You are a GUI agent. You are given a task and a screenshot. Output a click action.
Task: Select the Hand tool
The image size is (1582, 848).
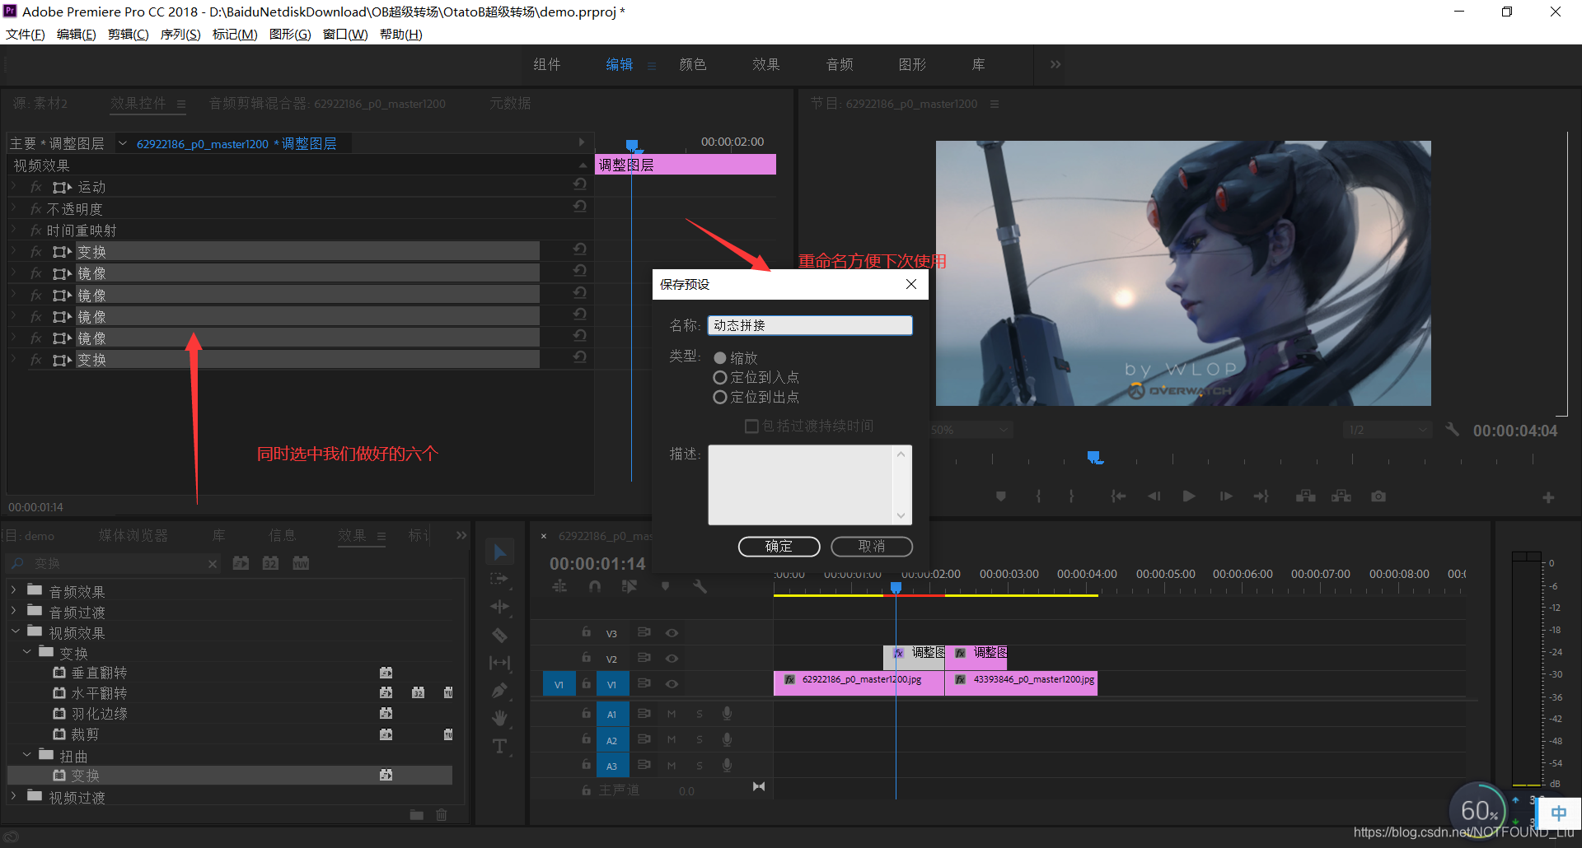tap(499, 718)
